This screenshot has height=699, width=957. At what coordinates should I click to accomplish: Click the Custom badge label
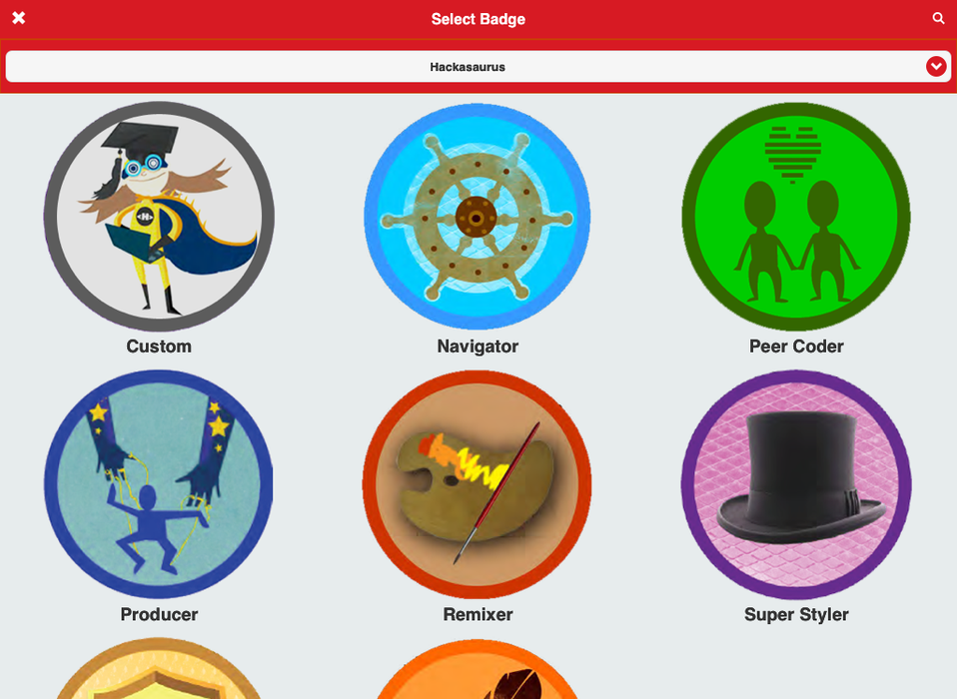(159, 346)
